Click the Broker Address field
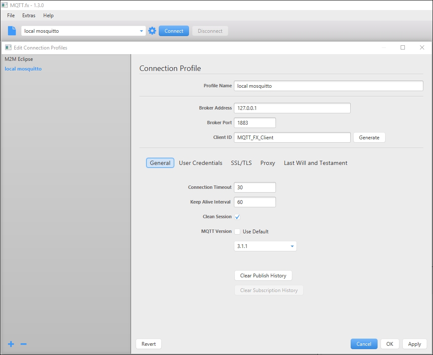Screen dimensions: 433x355 pos(292,108)
